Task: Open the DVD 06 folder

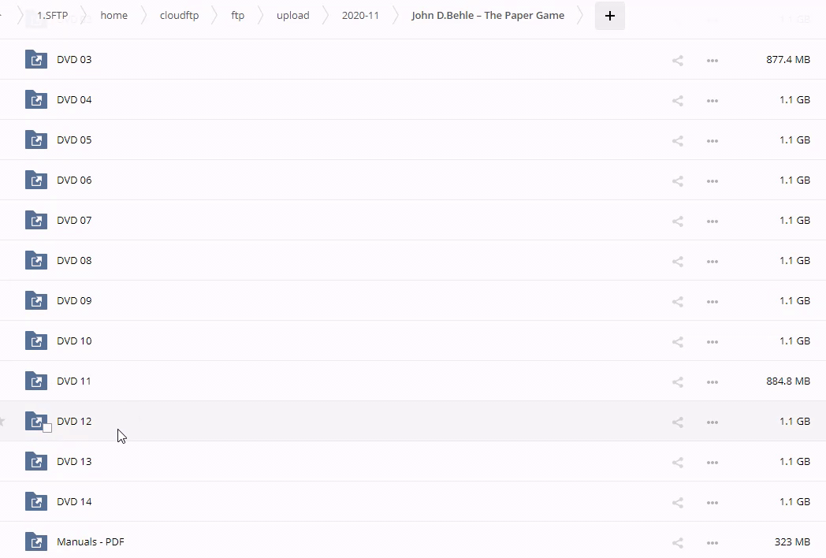Action: [x=74, y=180]
